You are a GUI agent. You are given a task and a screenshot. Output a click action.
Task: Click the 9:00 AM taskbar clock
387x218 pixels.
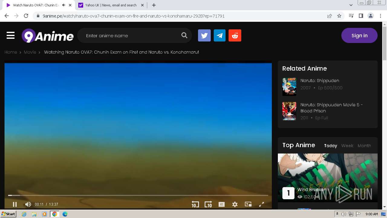(372, 214)
